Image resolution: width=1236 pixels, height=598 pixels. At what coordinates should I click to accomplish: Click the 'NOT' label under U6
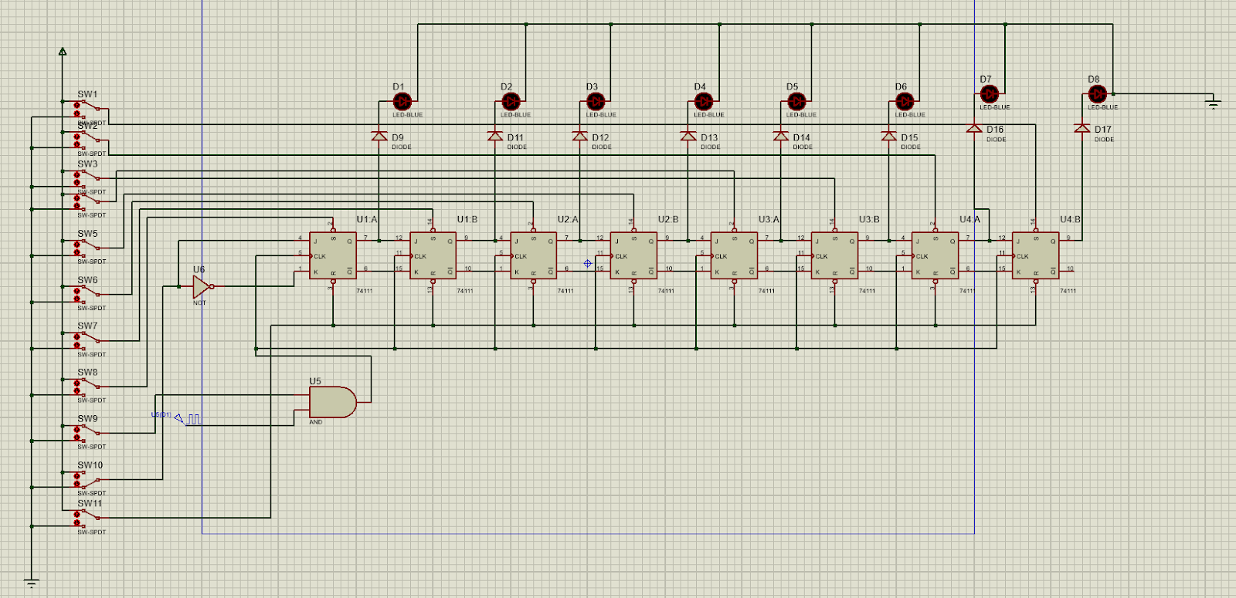coord(199,302)
